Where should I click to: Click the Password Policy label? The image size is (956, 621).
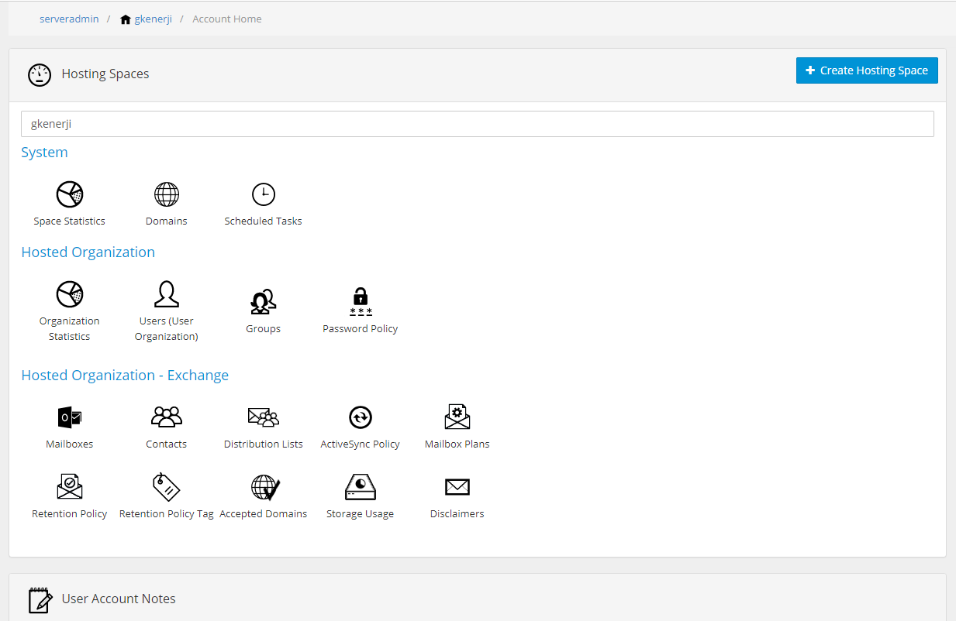pos(361,329)
